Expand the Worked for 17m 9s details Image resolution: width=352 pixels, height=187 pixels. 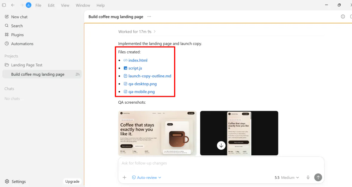137,32
